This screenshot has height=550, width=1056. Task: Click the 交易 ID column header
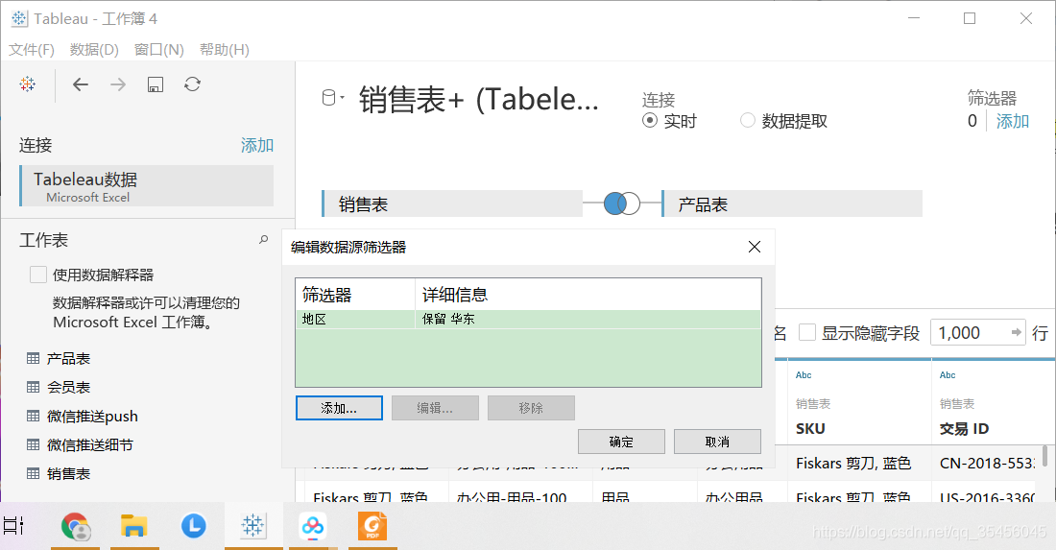click(964, 429)
